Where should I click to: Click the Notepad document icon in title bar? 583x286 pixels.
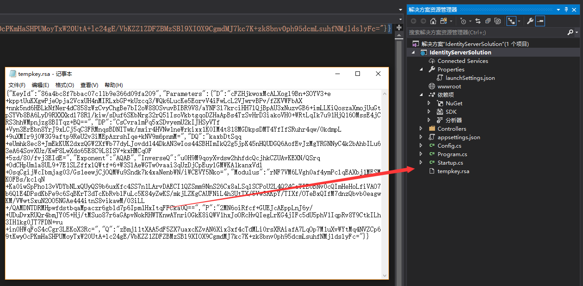13,74
